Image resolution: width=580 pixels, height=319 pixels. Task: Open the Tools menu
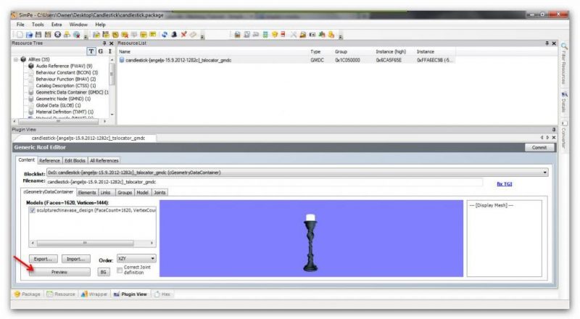[36, 24]
